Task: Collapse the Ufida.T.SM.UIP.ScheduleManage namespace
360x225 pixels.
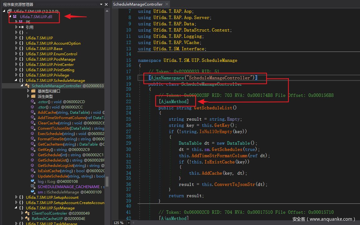Action: pyautogui.click(x=16, y=81)
